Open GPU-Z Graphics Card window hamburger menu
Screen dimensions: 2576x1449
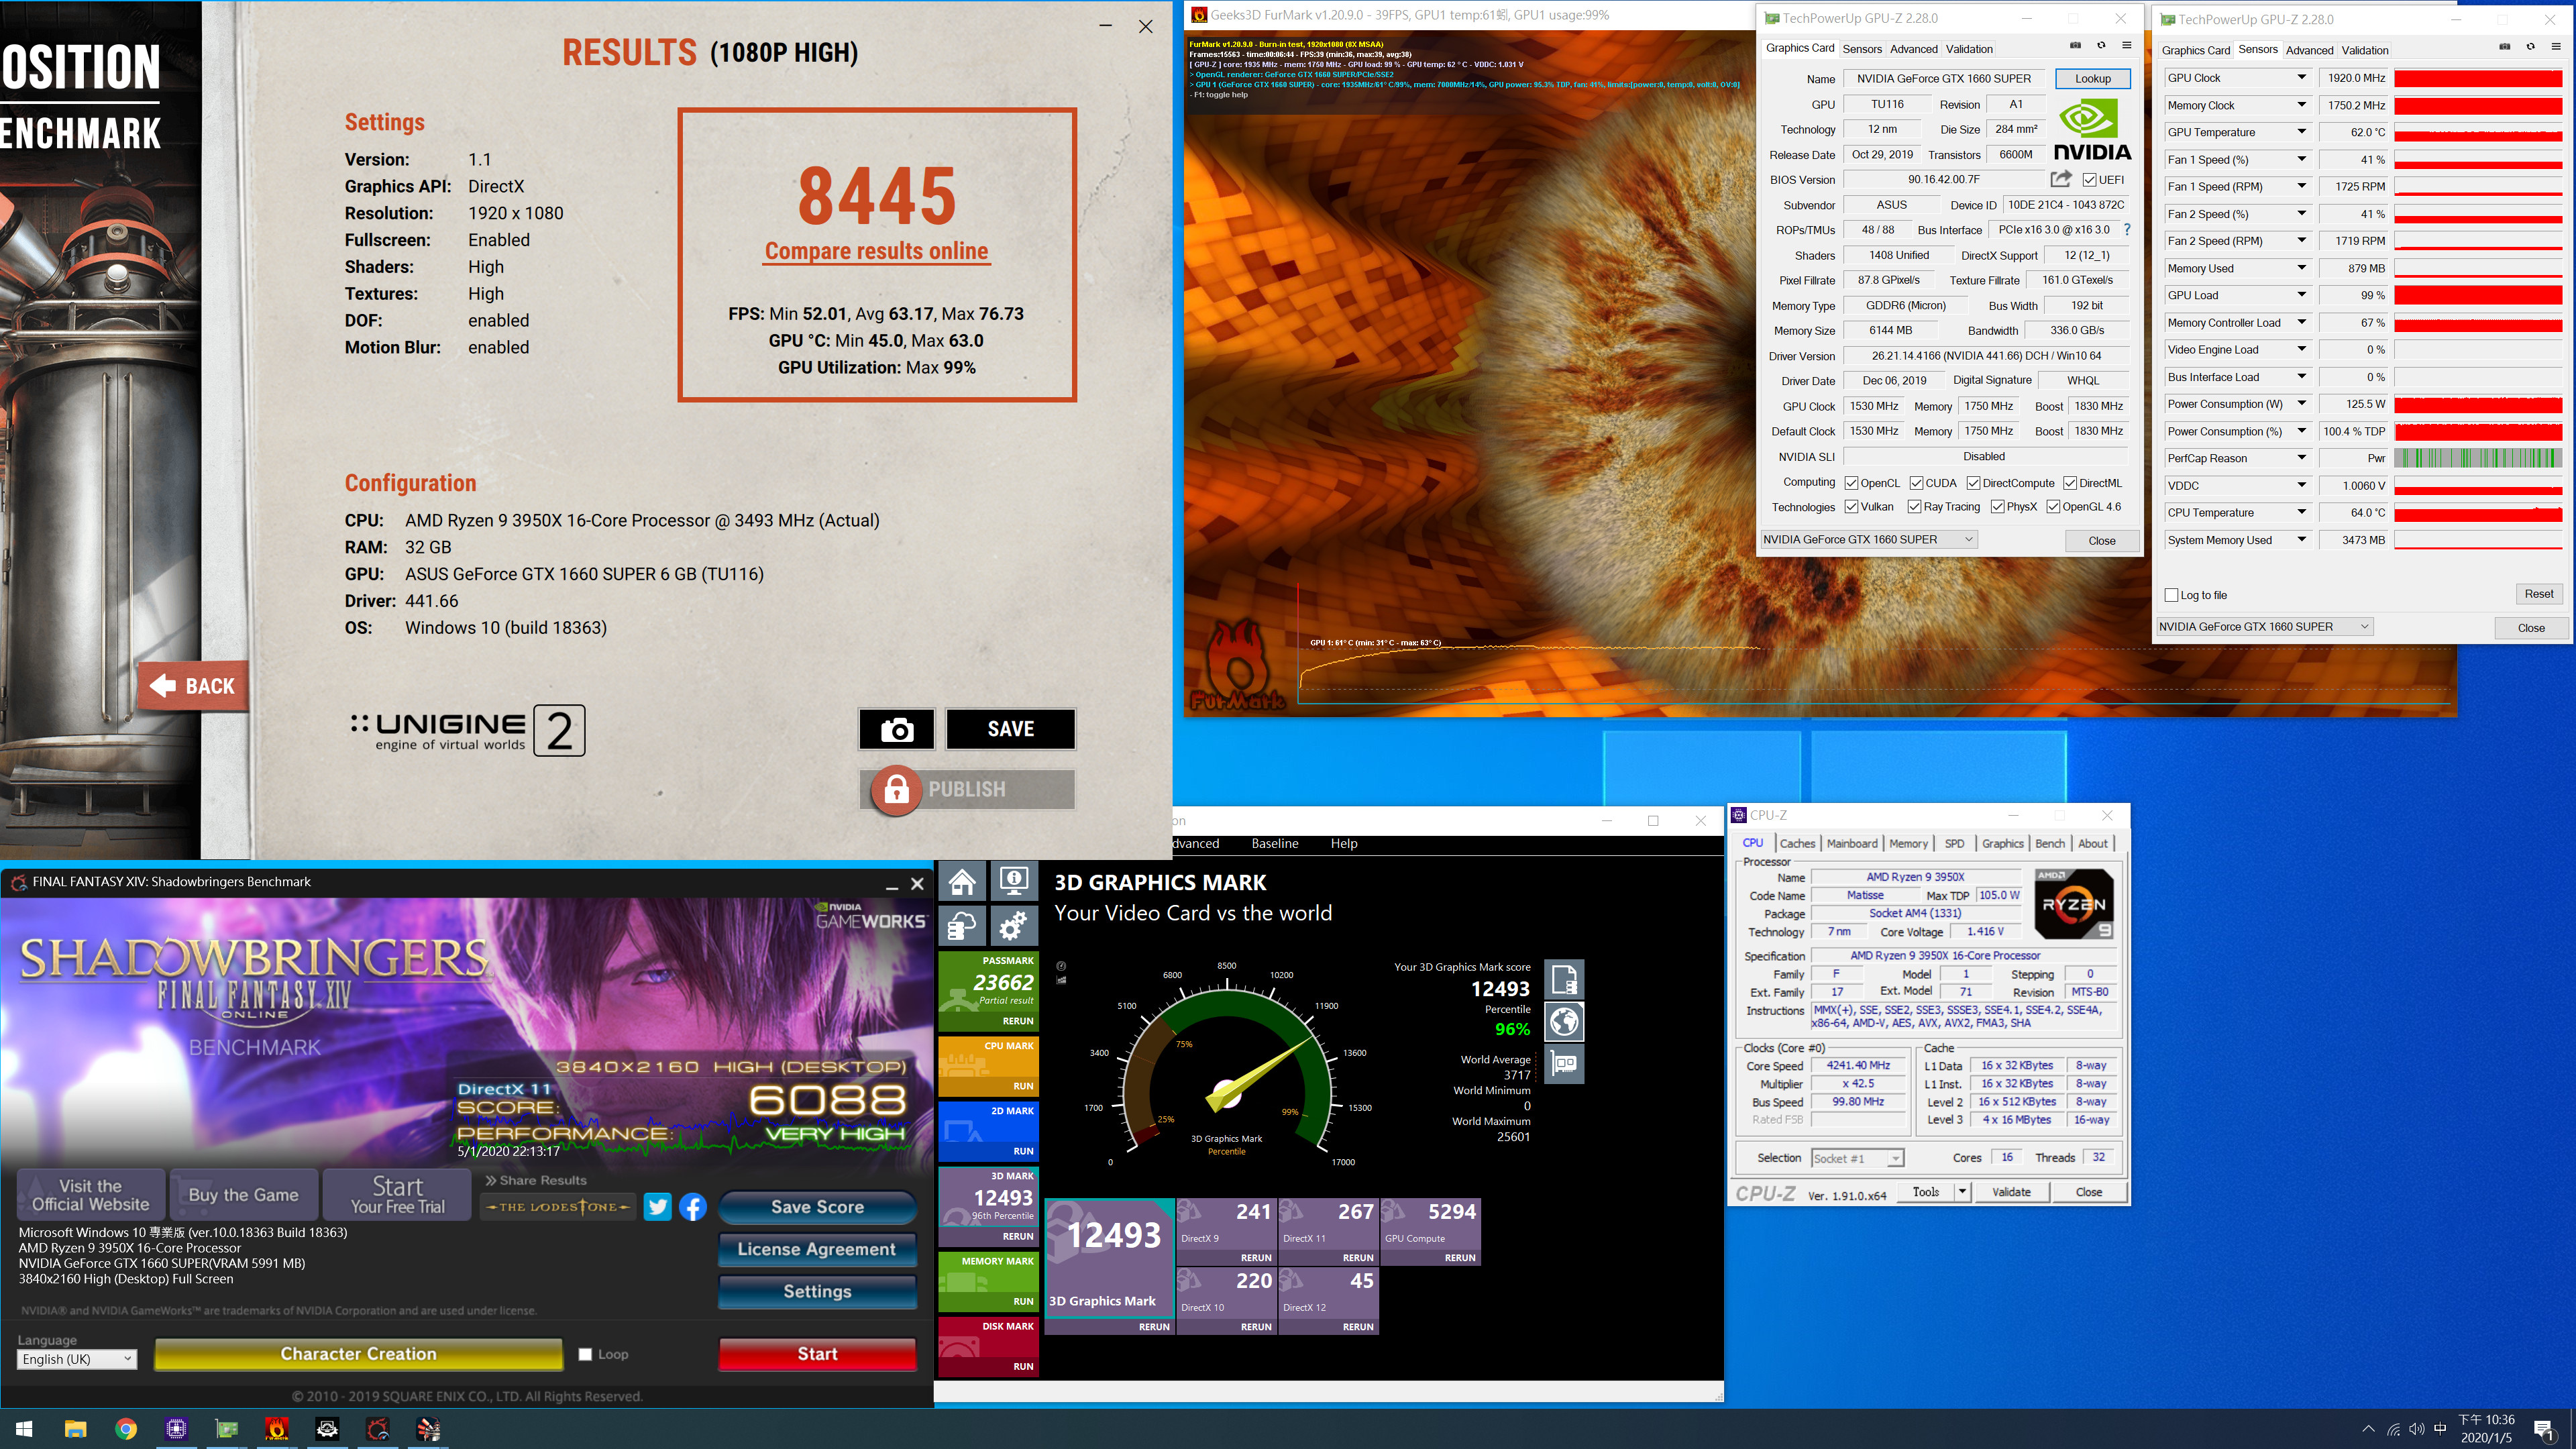click(2127, 45)
